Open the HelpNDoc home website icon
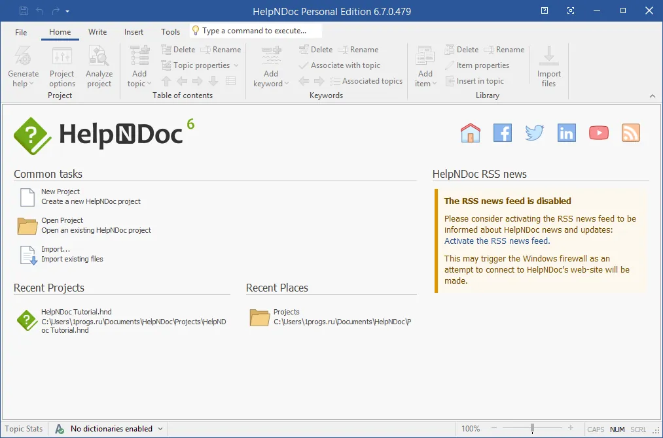Image resolution: width=663 pixels, height=438 pixels. [471, 133]
